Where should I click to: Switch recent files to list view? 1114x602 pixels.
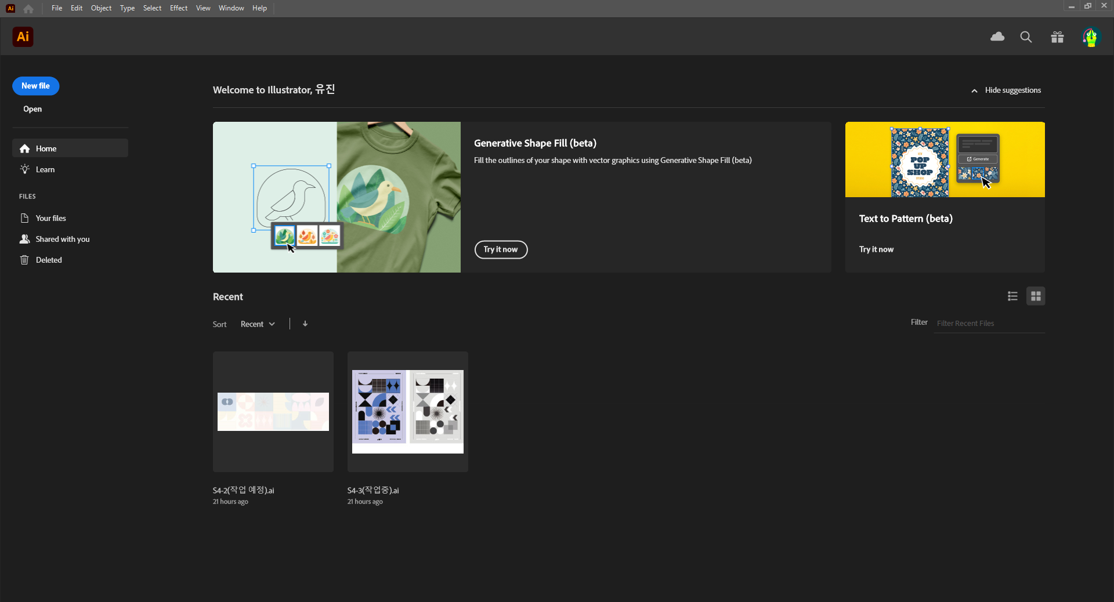pyautogui.click(x=1012, y=296)
